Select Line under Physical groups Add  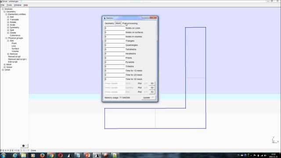(14, 46)
